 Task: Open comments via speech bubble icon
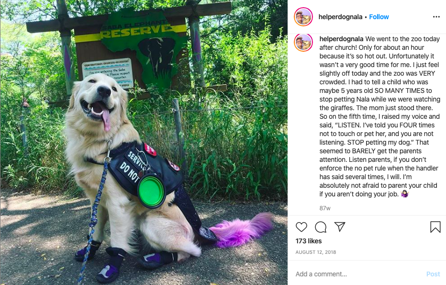coord(321,227)
